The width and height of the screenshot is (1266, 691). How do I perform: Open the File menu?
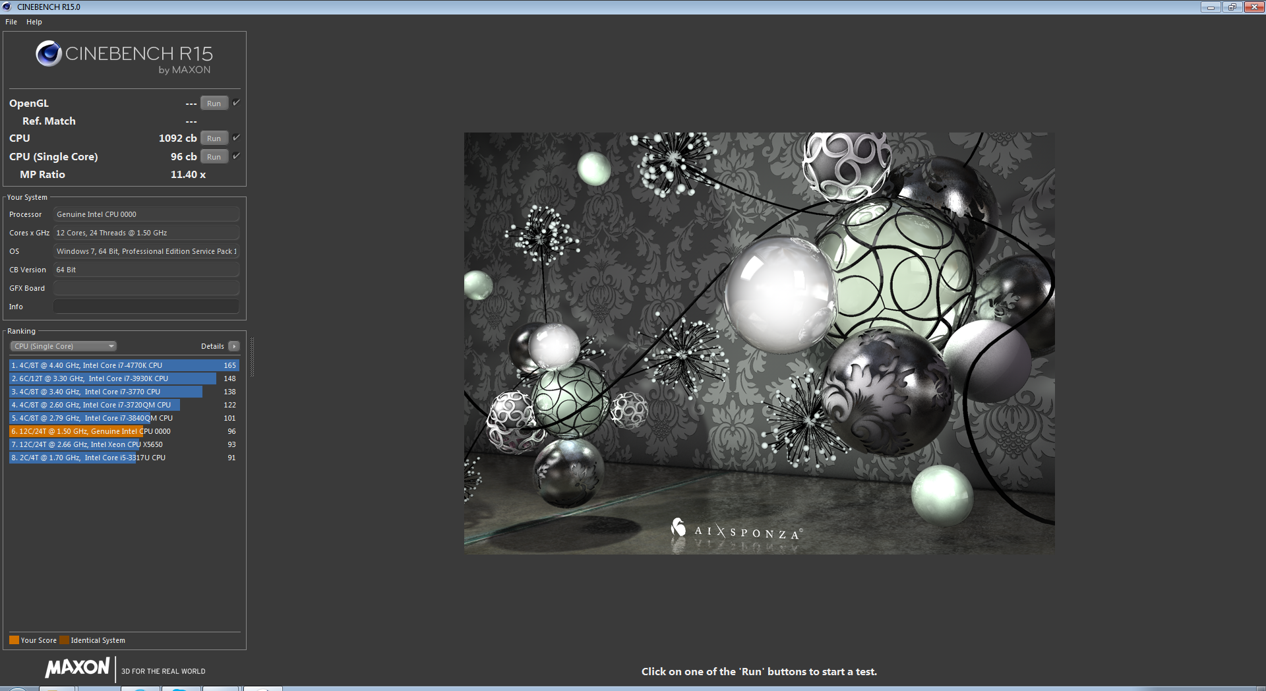pyautogui.click(x=11, y=22)
